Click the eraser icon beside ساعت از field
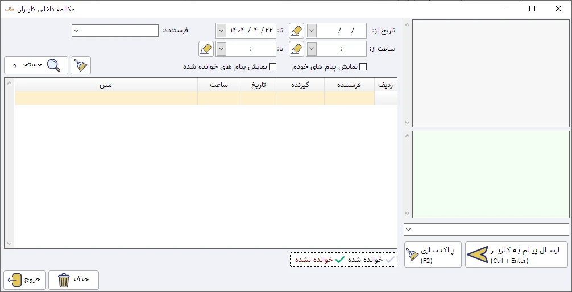The width and height of the screenshot is (572, 292). (297, 49)
